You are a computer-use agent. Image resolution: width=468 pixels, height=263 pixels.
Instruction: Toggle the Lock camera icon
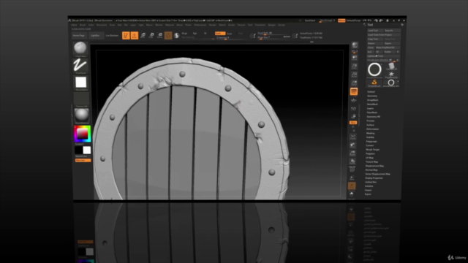tap(353, 117)
